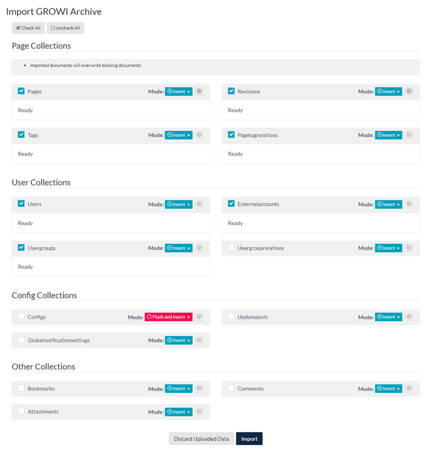Open gear settings for Configs collection
Viewport: 431px width, 454px height.
click(199, 317)
